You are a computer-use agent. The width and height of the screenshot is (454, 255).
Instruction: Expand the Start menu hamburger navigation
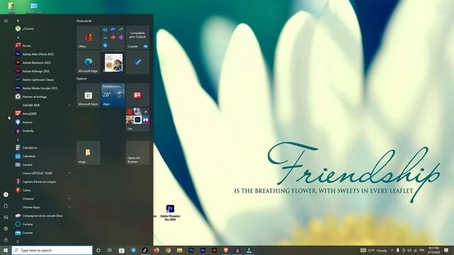6,21
